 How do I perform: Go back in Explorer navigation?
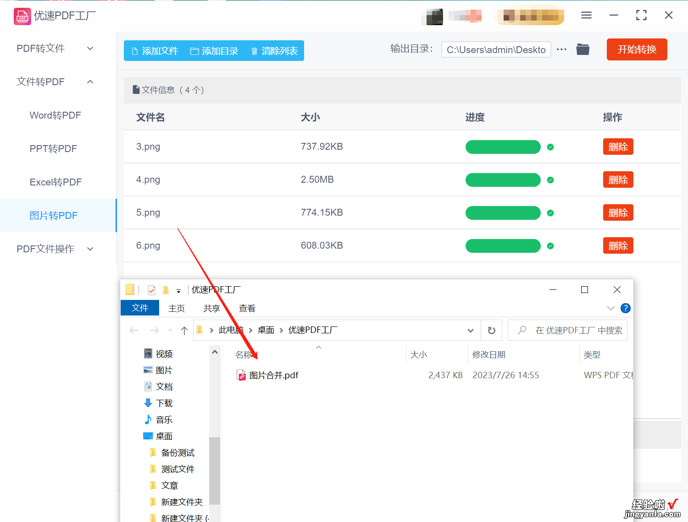point(134,330)
